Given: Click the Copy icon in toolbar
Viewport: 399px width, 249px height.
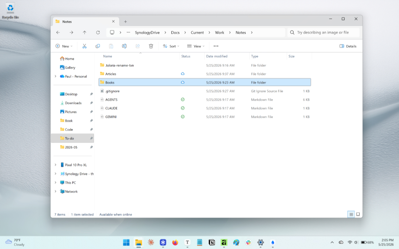Looking at the screenshot, I should 98,46.
